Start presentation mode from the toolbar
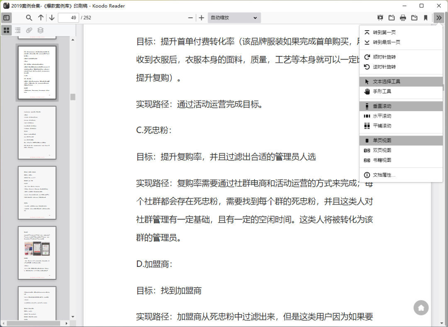 (x=380, y=18)
